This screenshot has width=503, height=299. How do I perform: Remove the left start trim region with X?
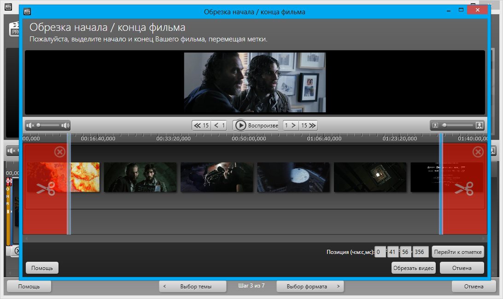pyautogui.click(x=60, y=152)
